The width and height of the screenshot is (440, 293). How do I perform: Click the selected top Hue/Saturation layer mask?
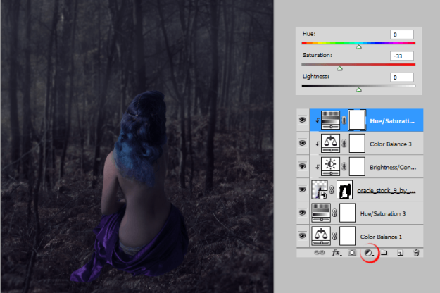point(357,120)
